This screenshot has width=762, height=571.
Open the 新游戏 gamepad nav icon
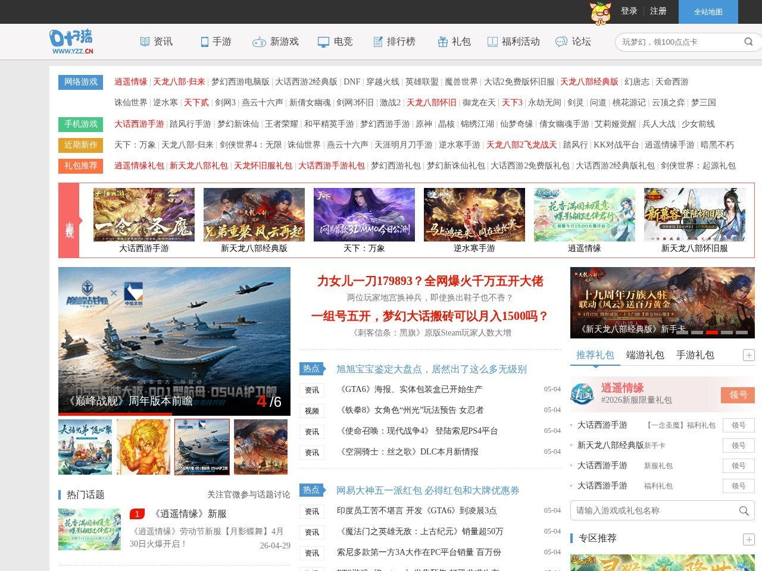[x=259, y=42]
